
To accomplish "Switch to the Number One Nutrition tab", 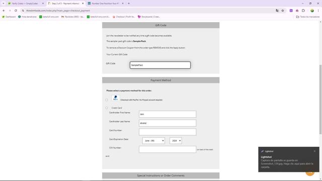I will [x=105, y=4].
